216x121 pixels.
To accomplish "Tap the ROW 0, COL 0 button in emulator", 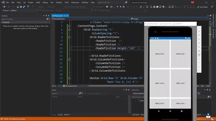I will 160,54.
